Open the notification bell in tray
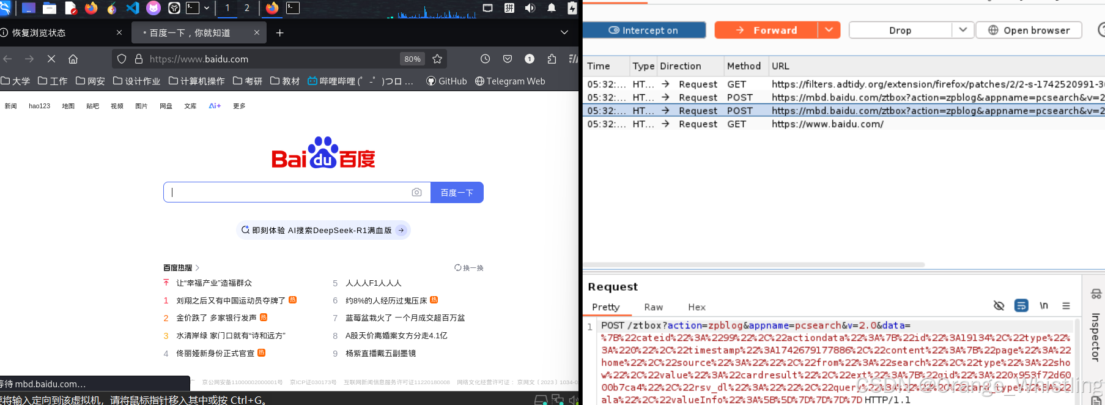The image size is (1105, 405). click(x=552, y=8)
